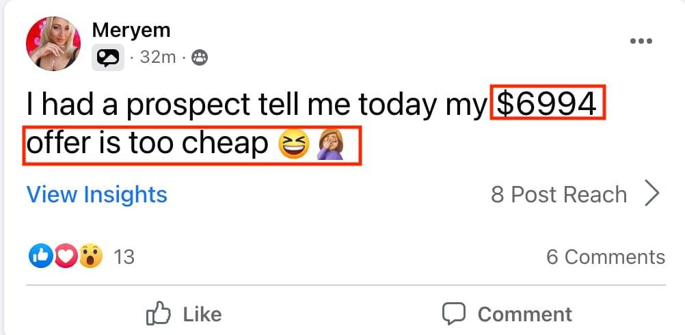Open the three-dot post options menu

pos(641,42)
